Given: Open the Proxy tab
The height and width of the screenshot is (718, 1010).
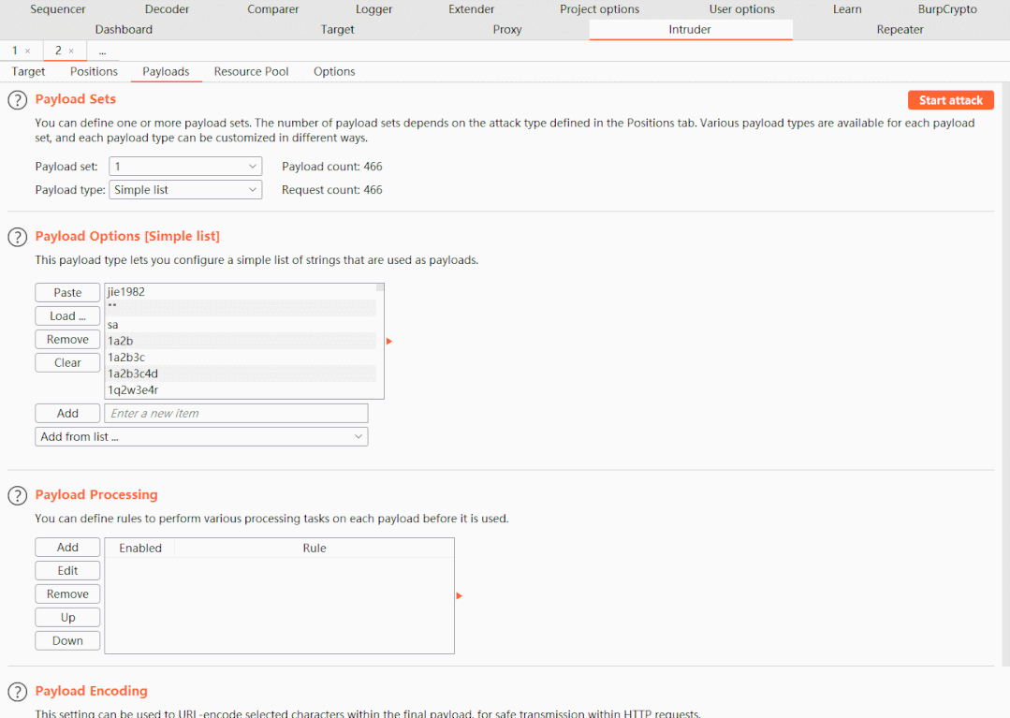Looking at the screenshot, I should pyautogui.click(x=507, y=30).
